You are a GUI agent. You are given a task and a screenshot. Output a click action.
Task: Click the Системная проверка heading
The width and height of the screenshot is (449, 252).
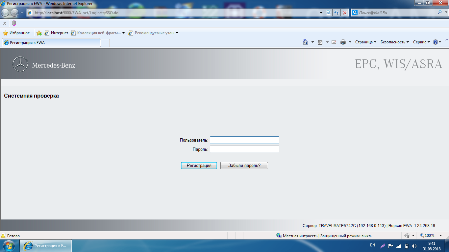(x=31, y=96)
